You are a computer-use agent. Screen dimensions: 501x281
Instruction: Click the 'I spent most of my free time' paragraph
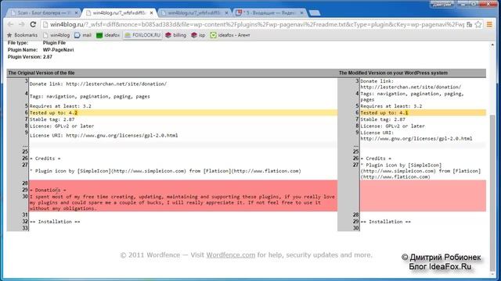pos(182,203)
